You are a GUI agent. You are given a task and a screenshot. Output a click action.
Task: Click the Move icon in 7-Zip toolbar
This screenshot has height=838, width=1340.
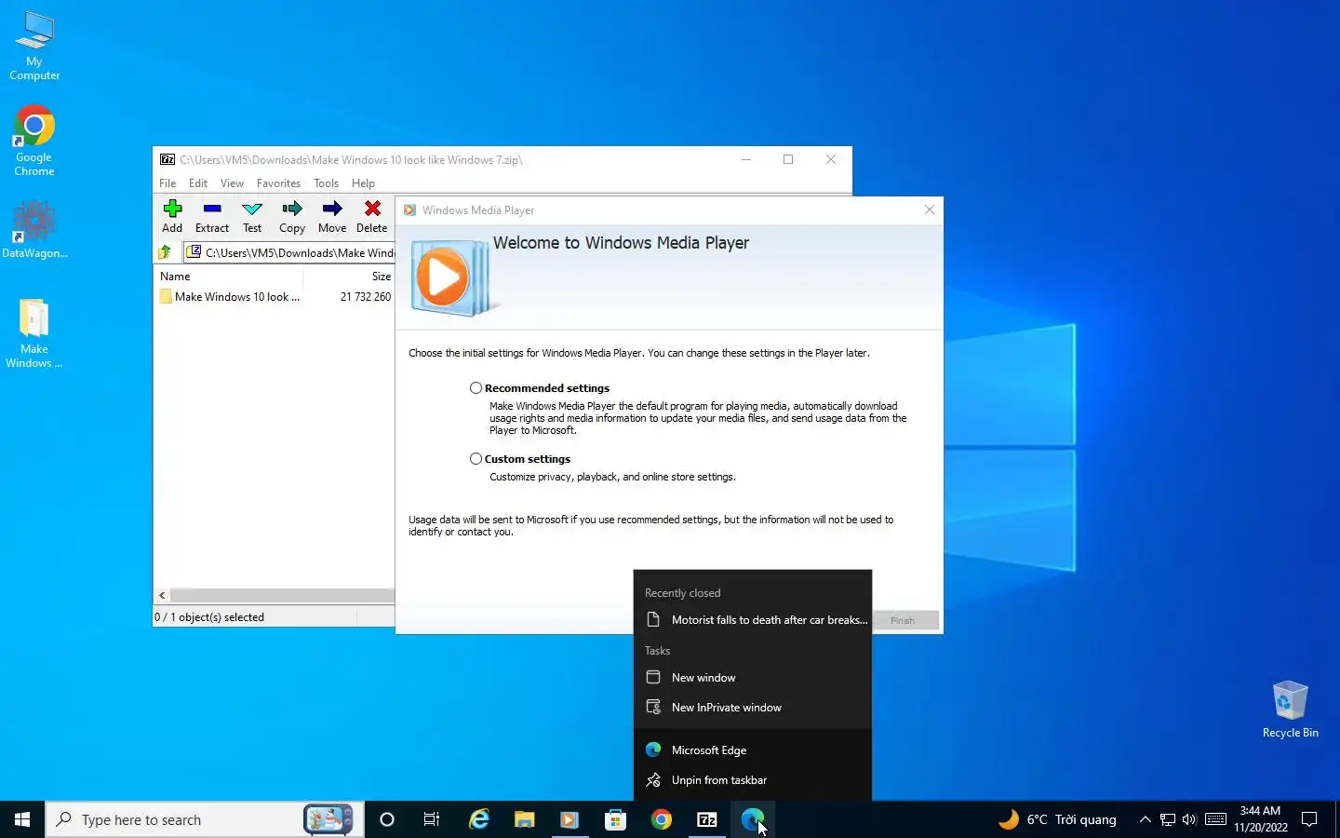[332, 216]
